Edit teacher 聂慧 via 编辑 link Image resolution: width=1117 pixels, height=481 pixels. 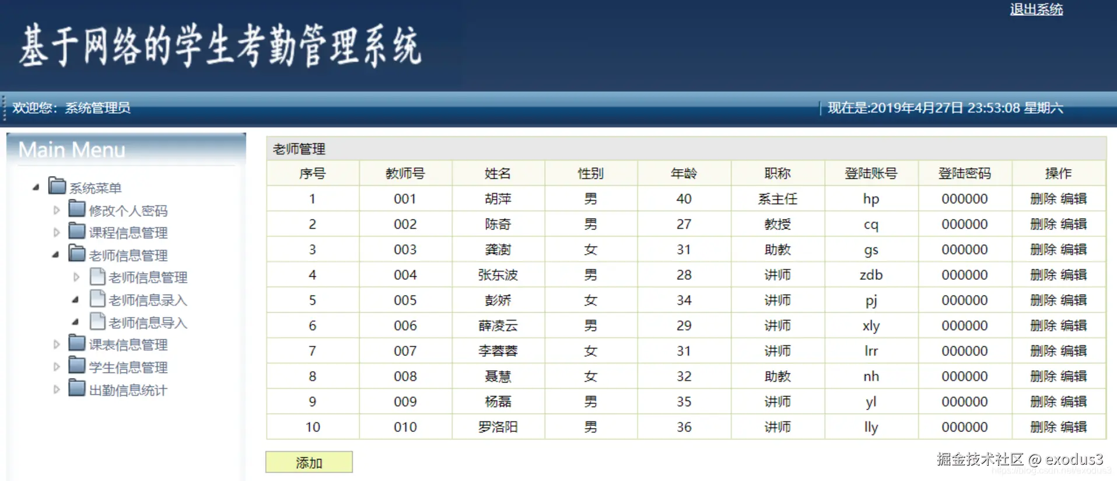point(1074,376)
